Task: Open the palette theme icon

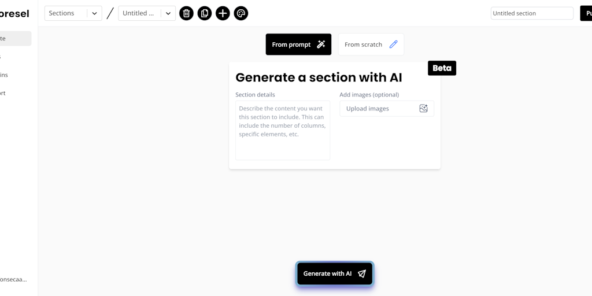Action: 241,13
